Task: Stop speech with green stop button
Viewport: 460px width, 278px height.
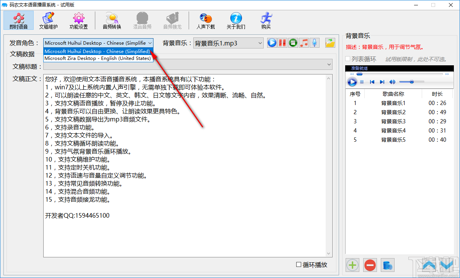Action: [293, 43]
